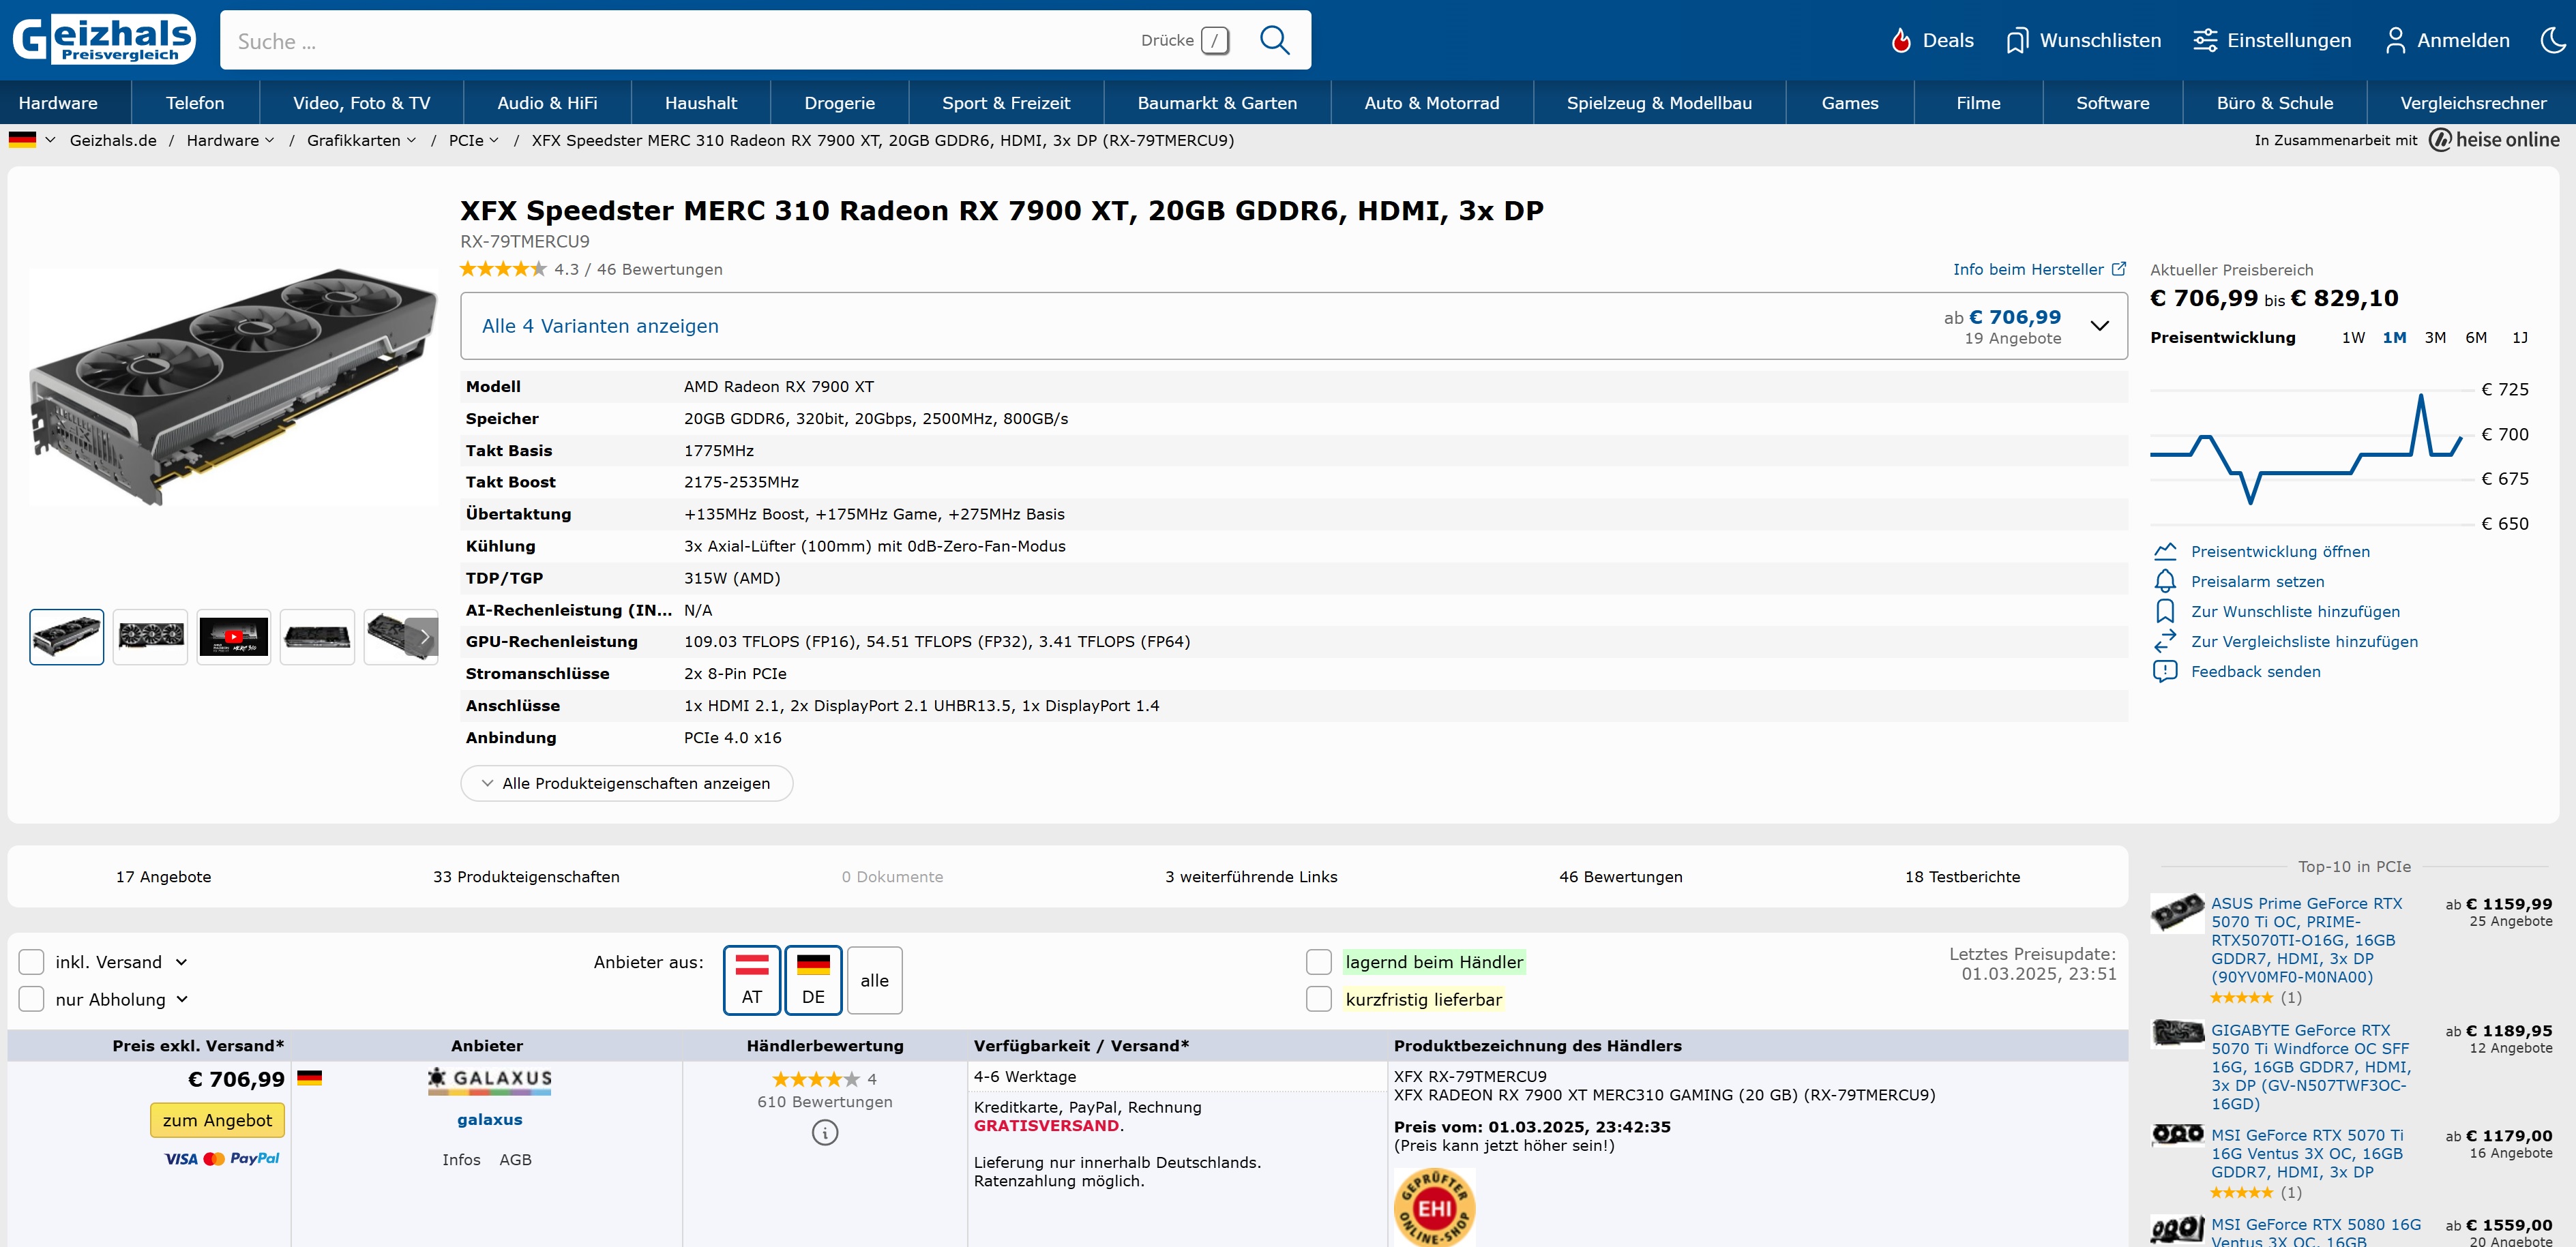
Task: Click the Vergleichsliste arrows icon
Action: pyautogui.click(x=2165, y=641)
